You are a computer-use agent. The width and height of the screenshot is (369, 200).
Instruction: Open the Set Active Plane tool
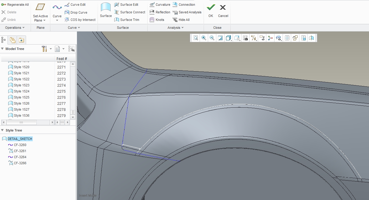pos(40,12)
